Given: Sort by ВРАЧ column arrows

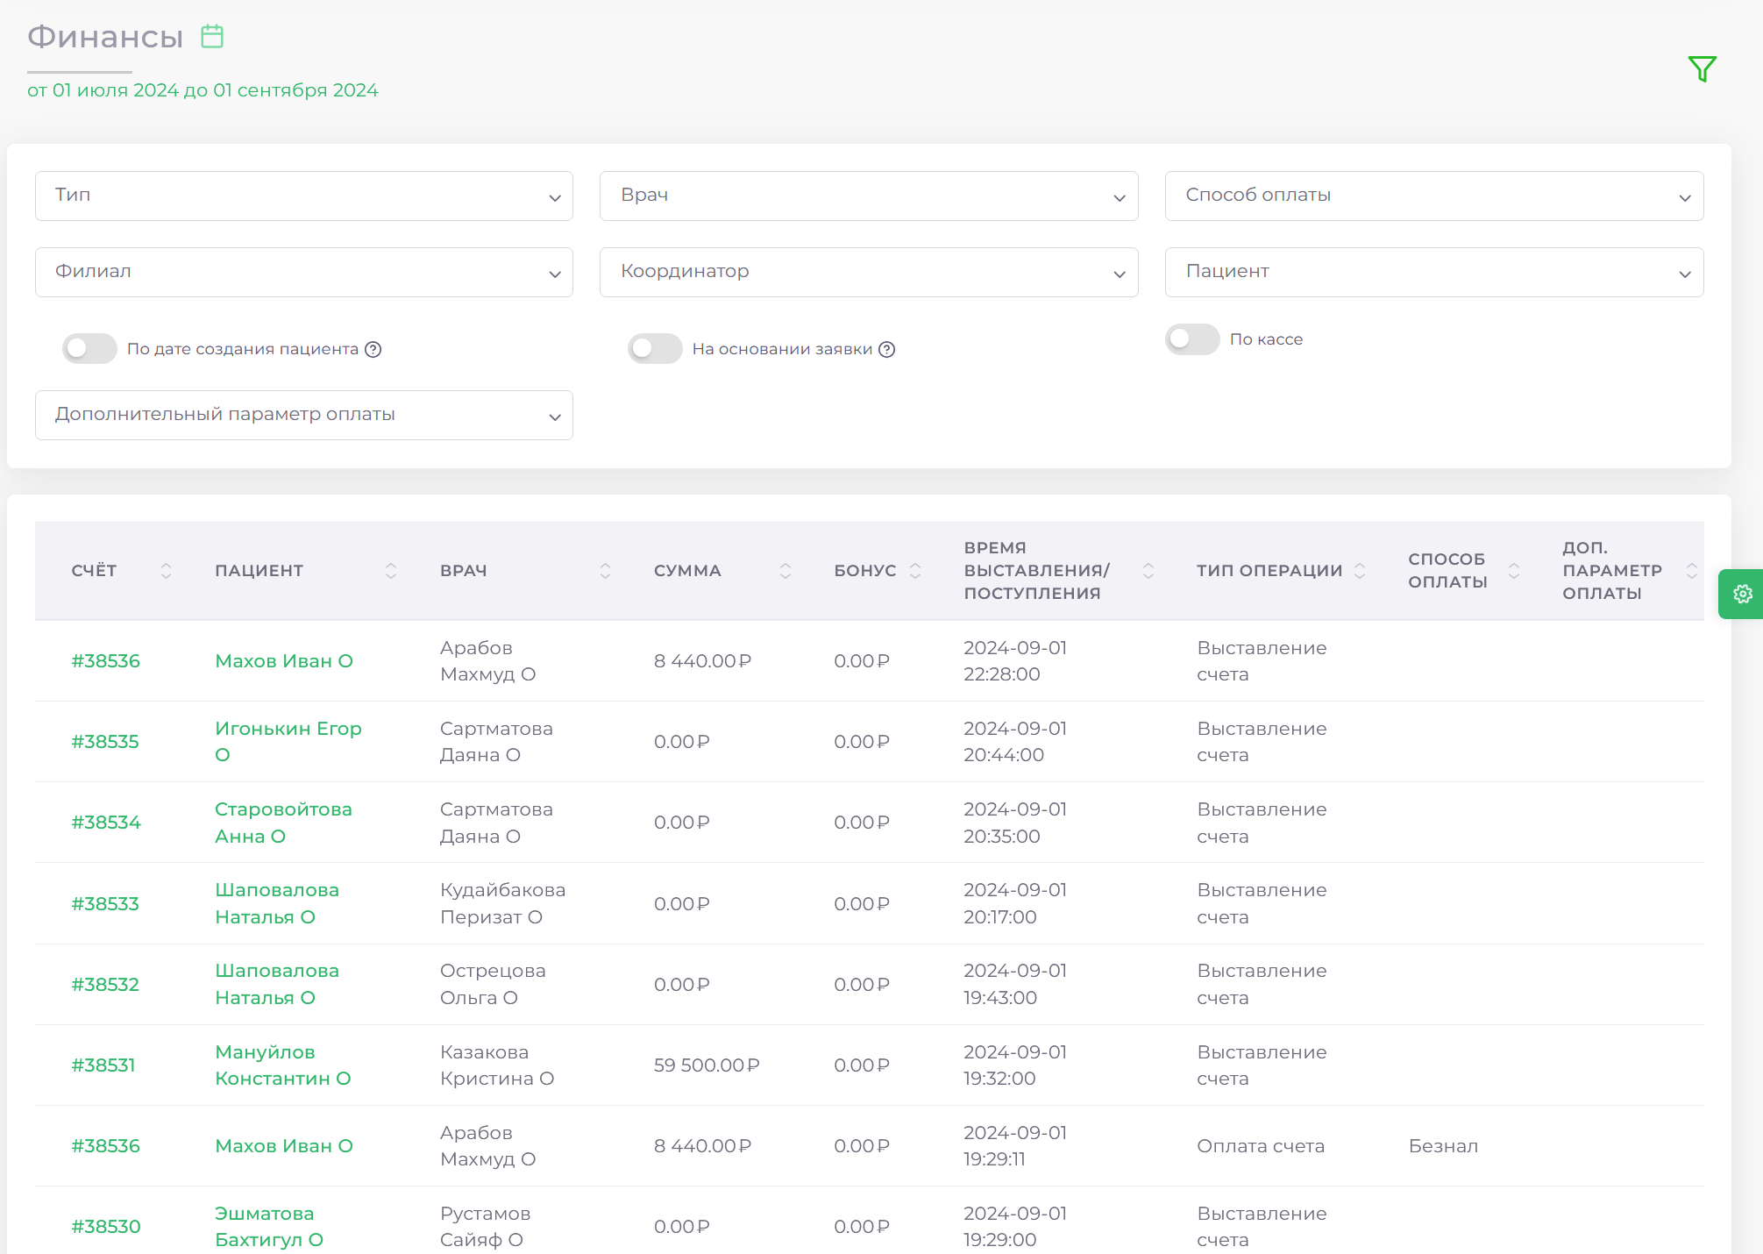Looking at the screenshot, I should [605, 571].
